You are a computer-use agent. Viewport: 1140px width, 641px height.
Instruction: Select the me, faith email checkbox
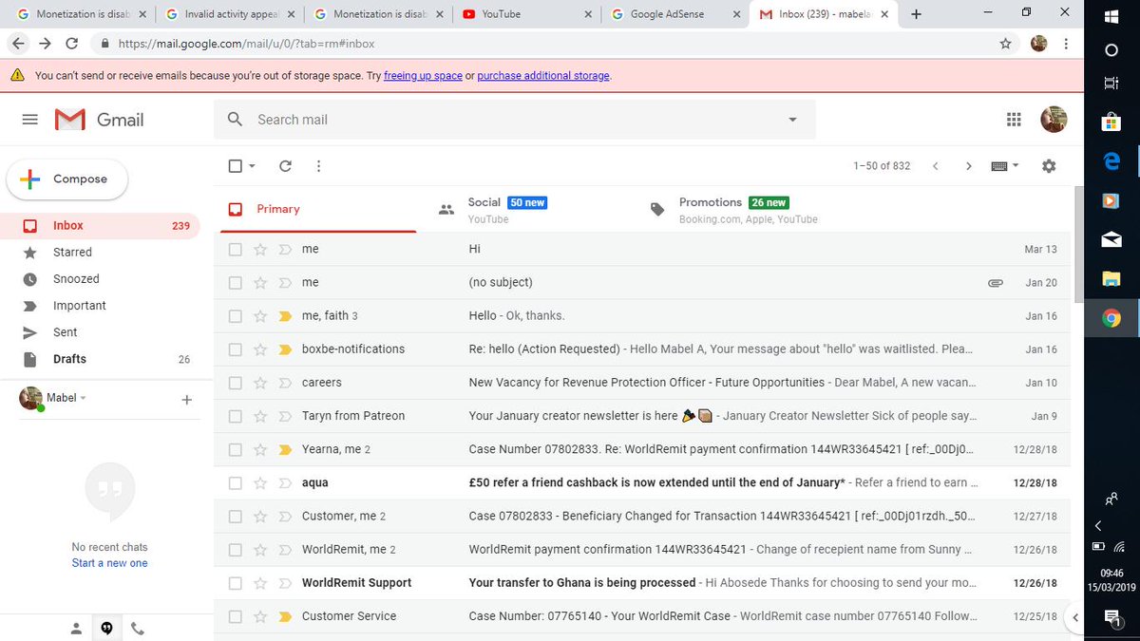(236, 316)
